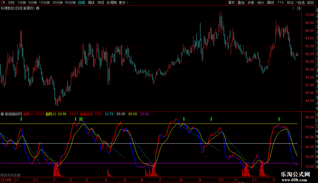The width and height of the screenshot is (318, 183).
Task: Open F10 company information
Action: pyautogui.click(x=280, y=3)
